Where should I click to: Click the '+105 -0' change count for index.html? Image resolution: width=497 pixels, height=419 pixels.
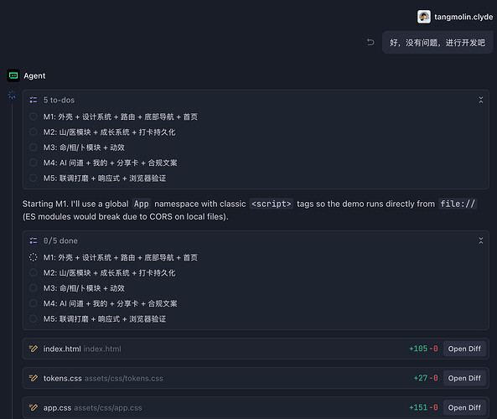tap(423, 349)
